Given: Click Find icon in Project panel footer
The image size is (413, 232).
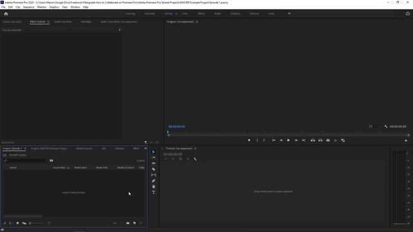Looking at the screenshot, I should (121, 223).
